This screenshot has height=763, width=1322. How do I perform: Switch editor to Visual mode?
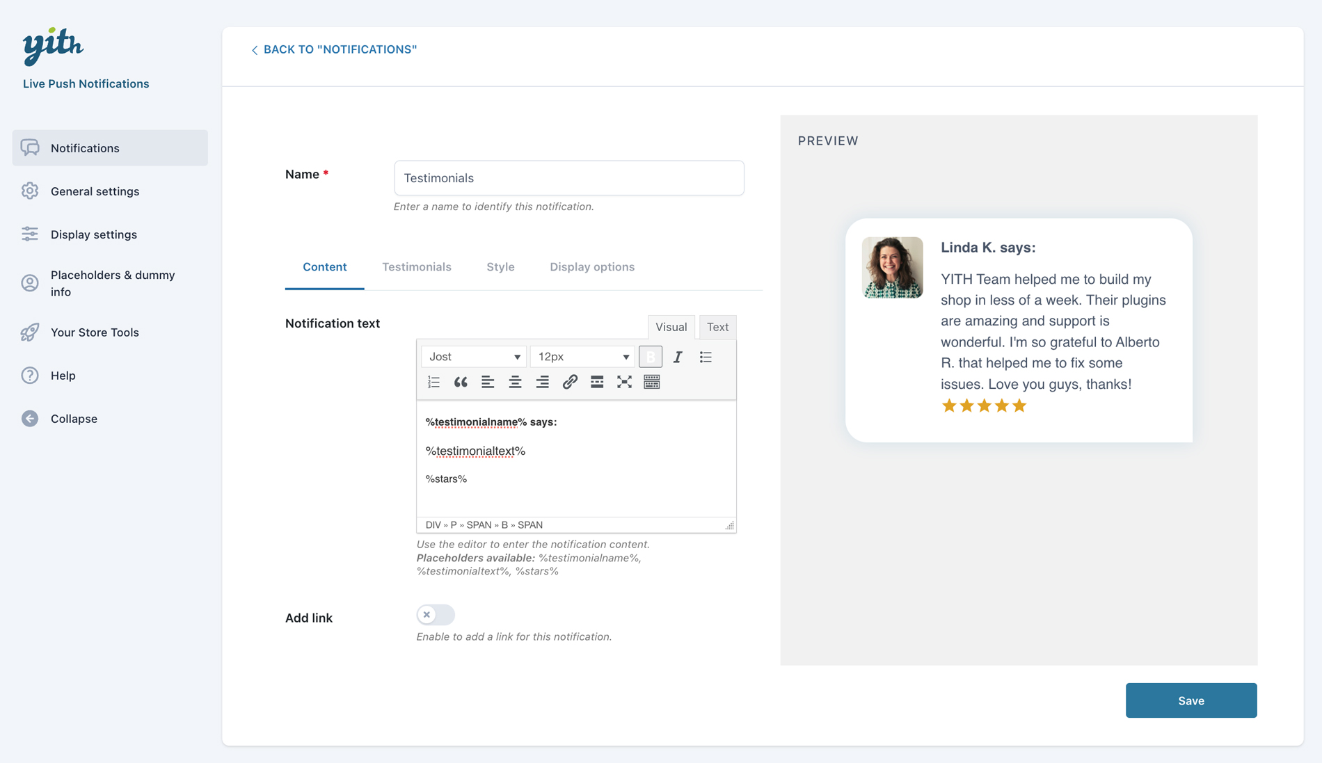pyautogui.click(x=671, y=327)
